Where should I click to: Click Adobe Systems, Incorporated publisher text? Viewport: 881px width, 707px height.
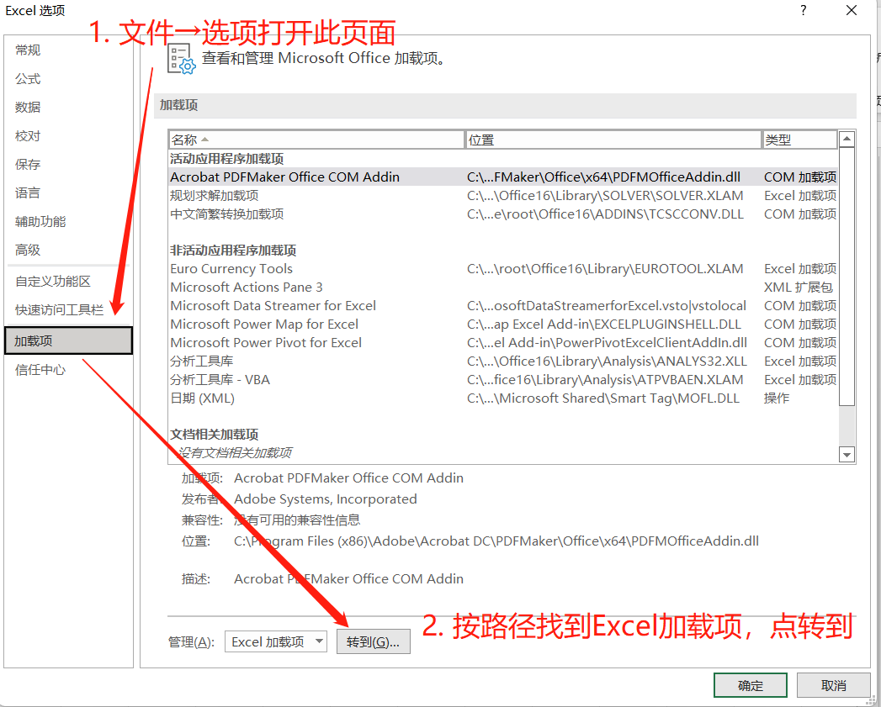[x=326, y=499]
